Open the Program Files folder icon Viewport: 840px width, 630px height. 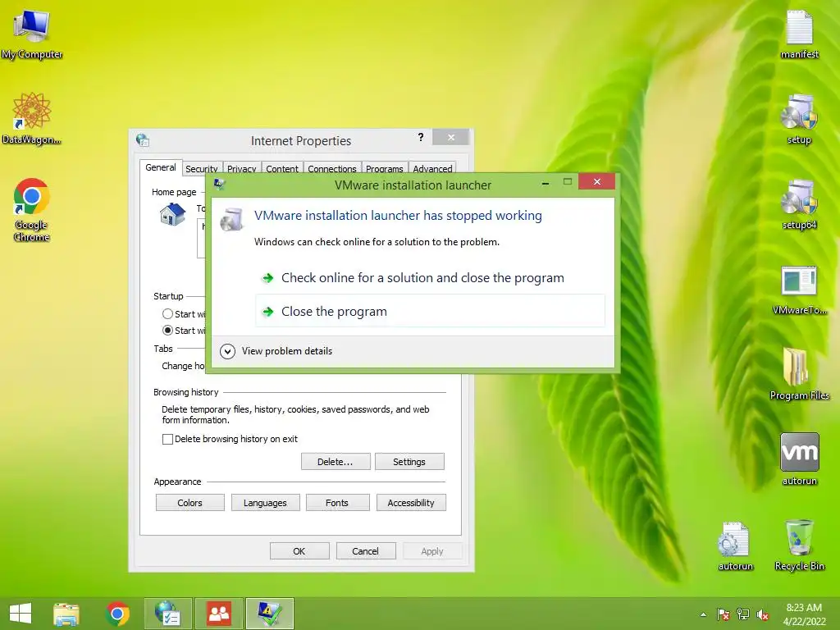(x=799, y=374)
